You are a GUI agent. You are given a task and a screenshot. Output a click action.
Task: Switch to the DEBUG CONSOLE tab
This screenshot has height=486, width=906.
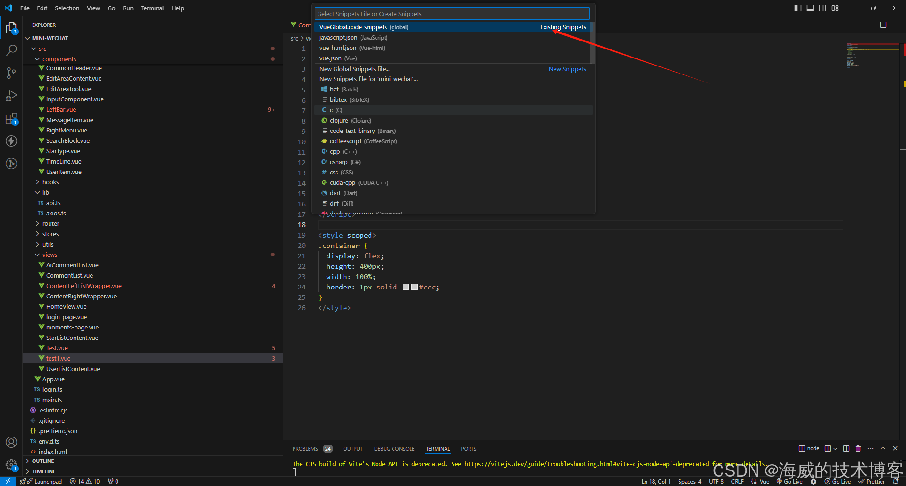(394, 449)
